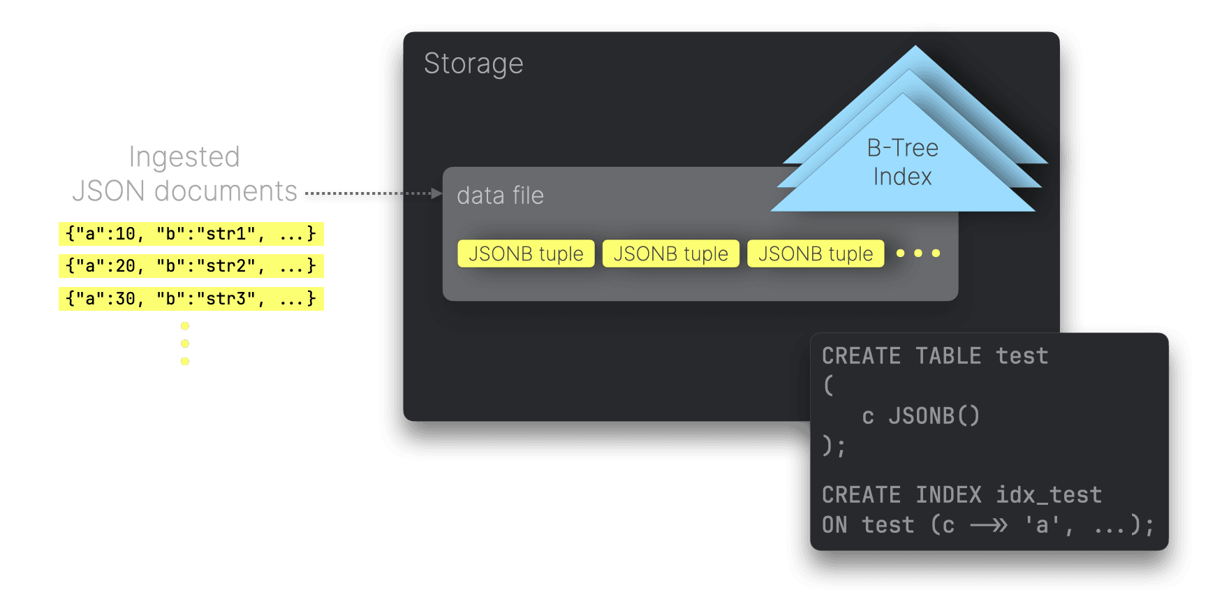Screen dimensions: 1222x595
Task: Click the "c JSONB()" column definition
Action: 920,416
